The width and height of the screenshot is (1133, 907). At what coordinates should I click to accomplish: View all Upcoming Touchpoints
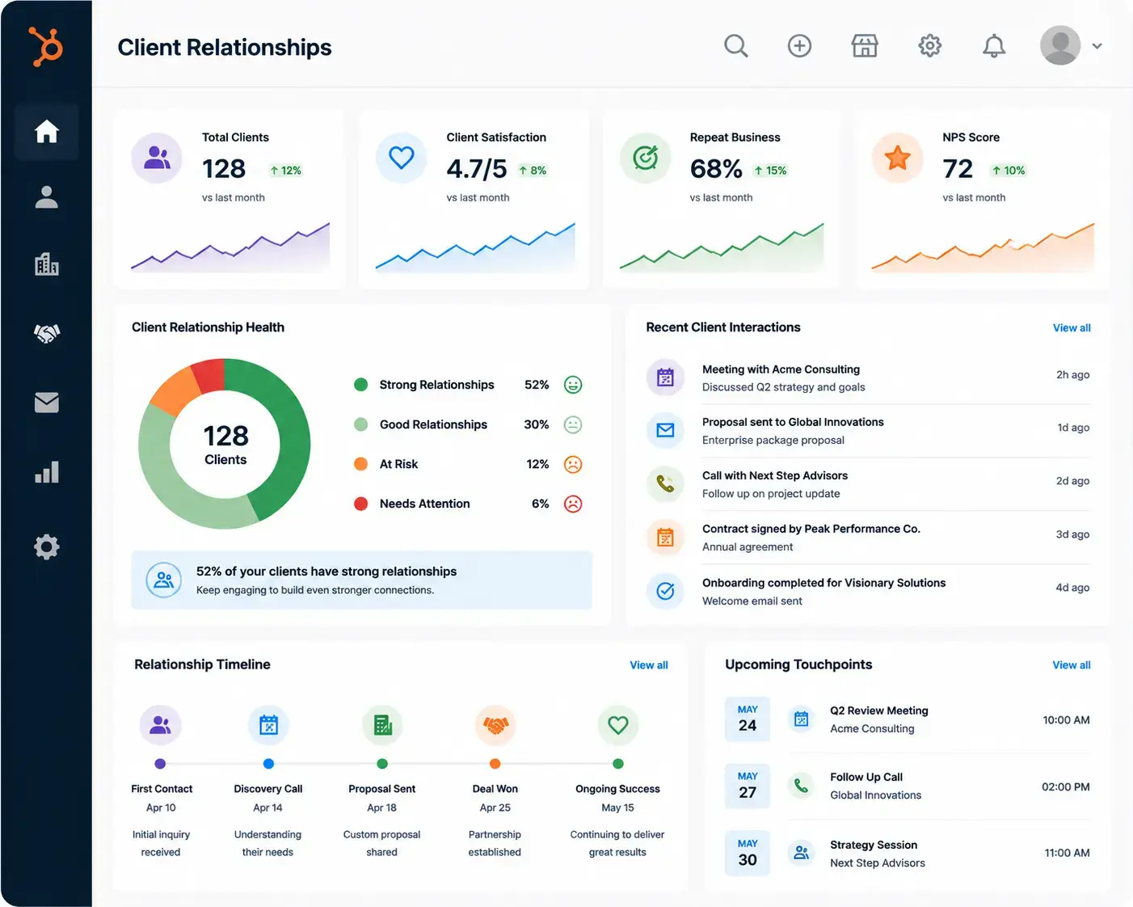[x=1072, y=664]
